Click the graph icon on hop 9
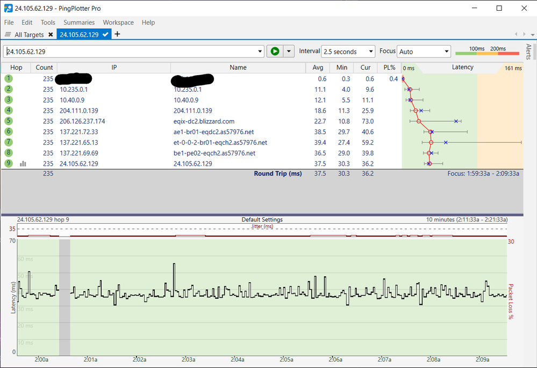Screen dimensions: 537x368 point(23,164)
